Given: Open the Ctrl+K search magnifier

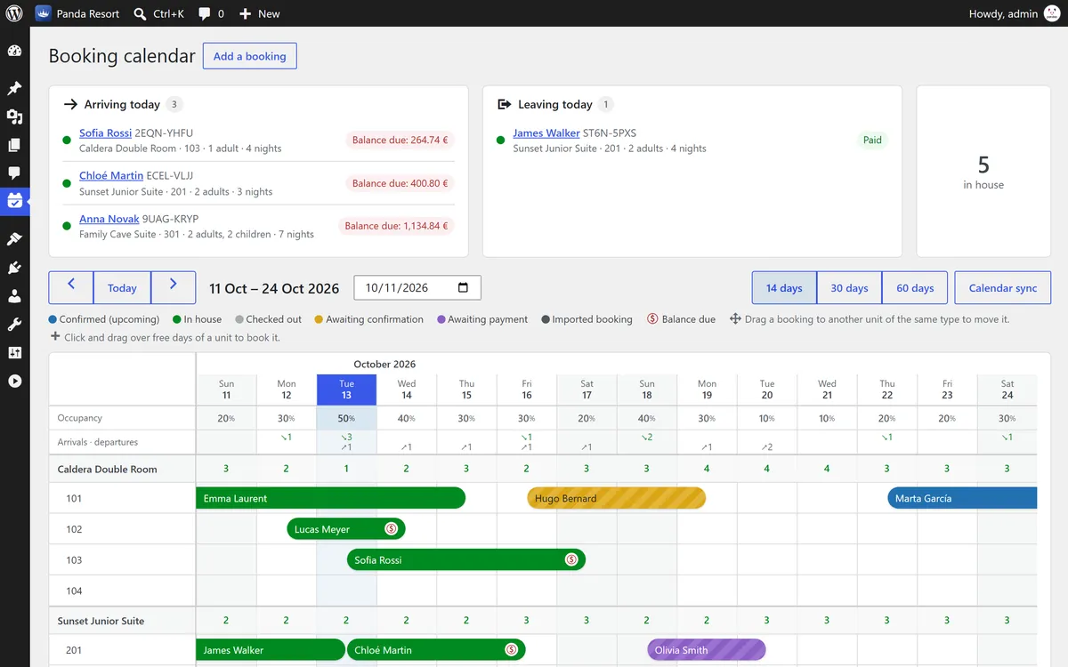Looking at the screenshot, I should (140, 13).
